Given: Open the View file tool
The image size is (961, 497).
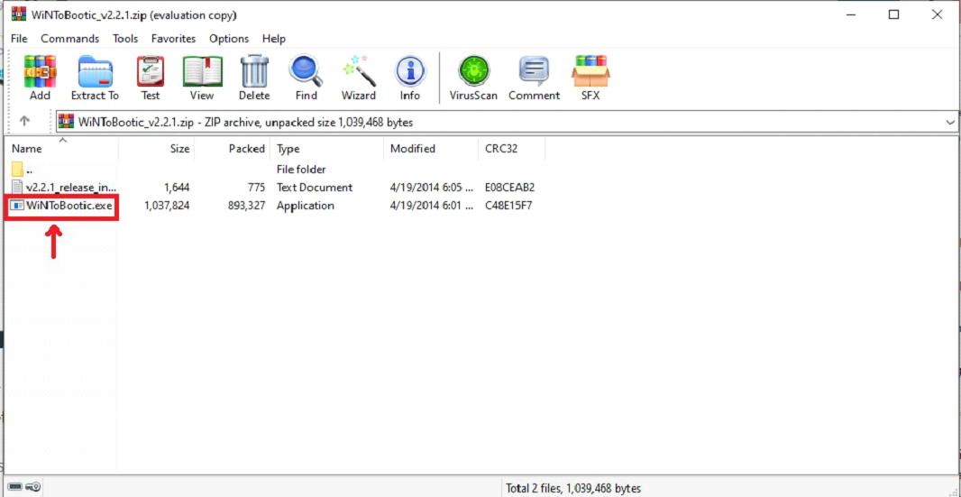Looking at the screenshot, I should [202, 71].
